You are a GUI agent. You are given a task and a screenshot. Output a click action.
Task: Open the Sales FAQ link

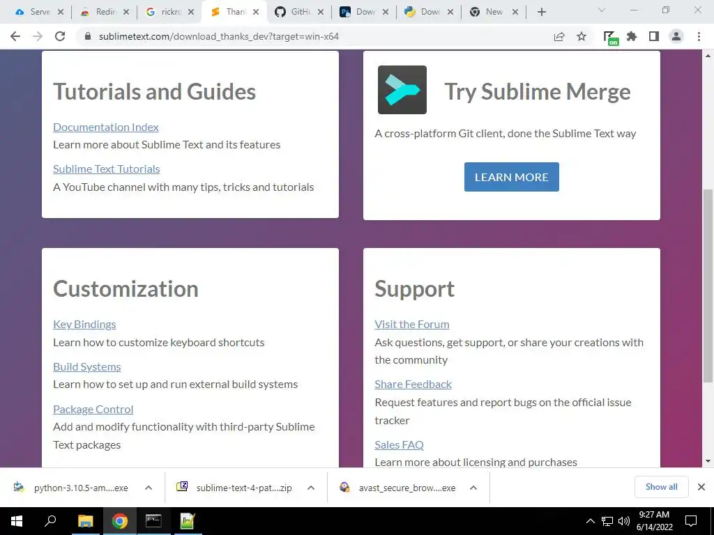(x=400, y=445)
